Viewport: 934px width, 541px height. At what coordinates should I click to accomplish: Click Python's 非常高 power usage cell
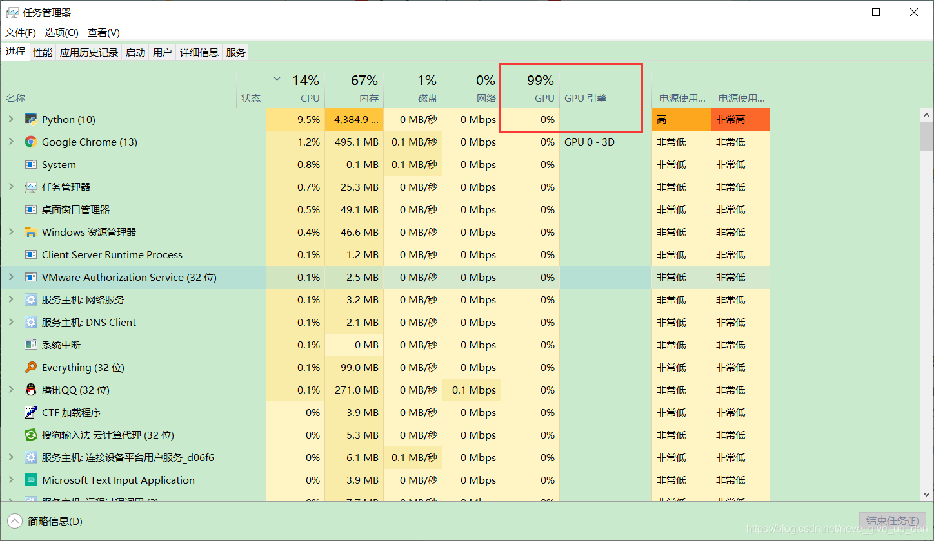740,119
